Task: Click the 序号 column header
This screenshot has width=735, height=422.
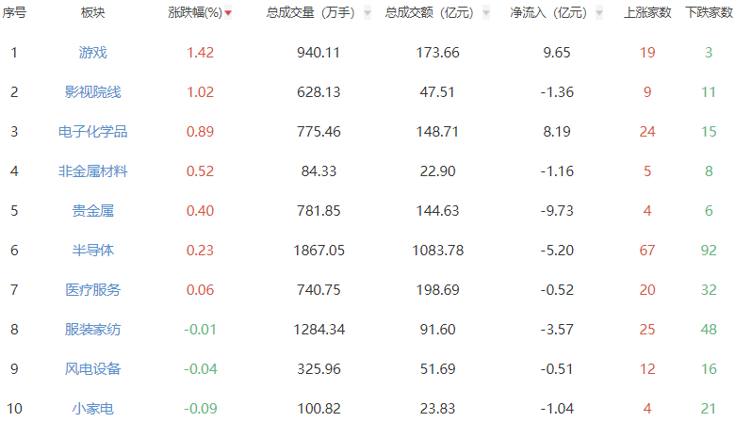Action: (14, 13)
